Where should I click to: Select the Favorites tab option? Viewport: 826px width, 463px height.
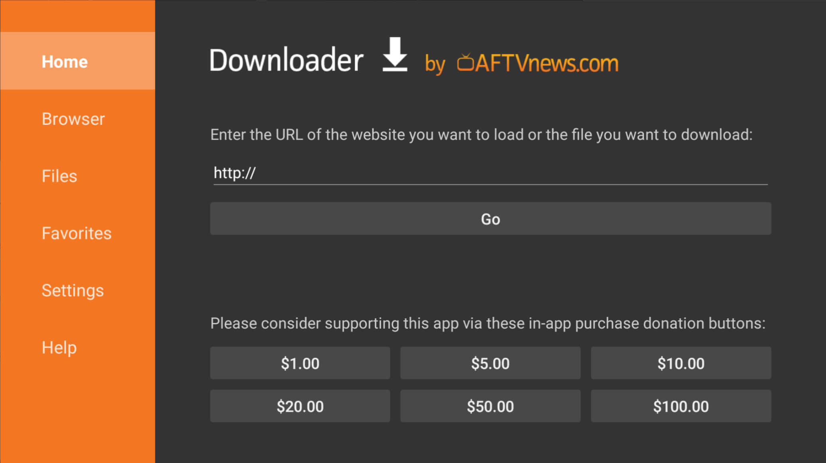(x=76, y=233)
